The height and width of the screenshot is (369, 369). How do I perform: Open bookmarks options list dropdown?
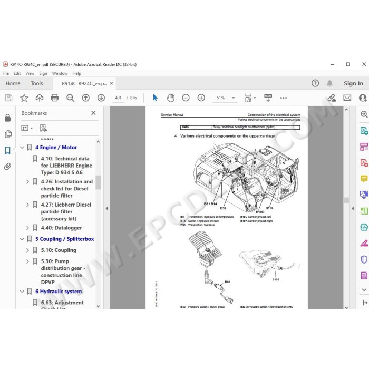pyautogui.click(x=27, y=128)
